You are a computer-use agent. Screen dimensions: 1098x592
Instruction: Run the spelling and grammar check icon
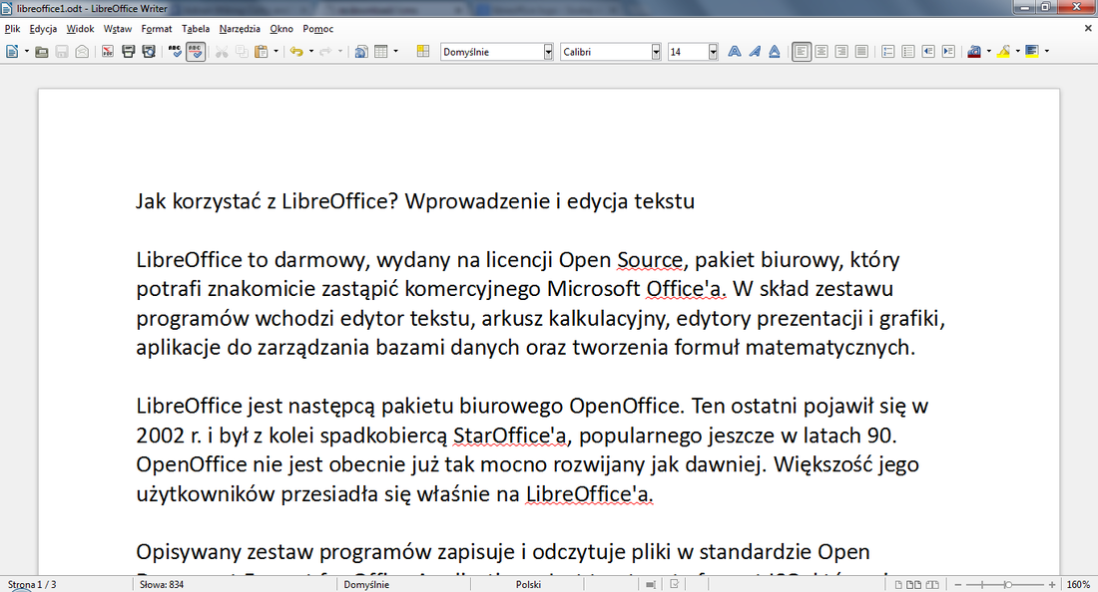(x=175, y=51)
